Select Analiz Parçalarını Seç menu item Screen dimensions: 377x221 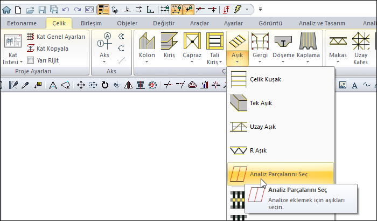pyautogui.click(x=281, y=174)
